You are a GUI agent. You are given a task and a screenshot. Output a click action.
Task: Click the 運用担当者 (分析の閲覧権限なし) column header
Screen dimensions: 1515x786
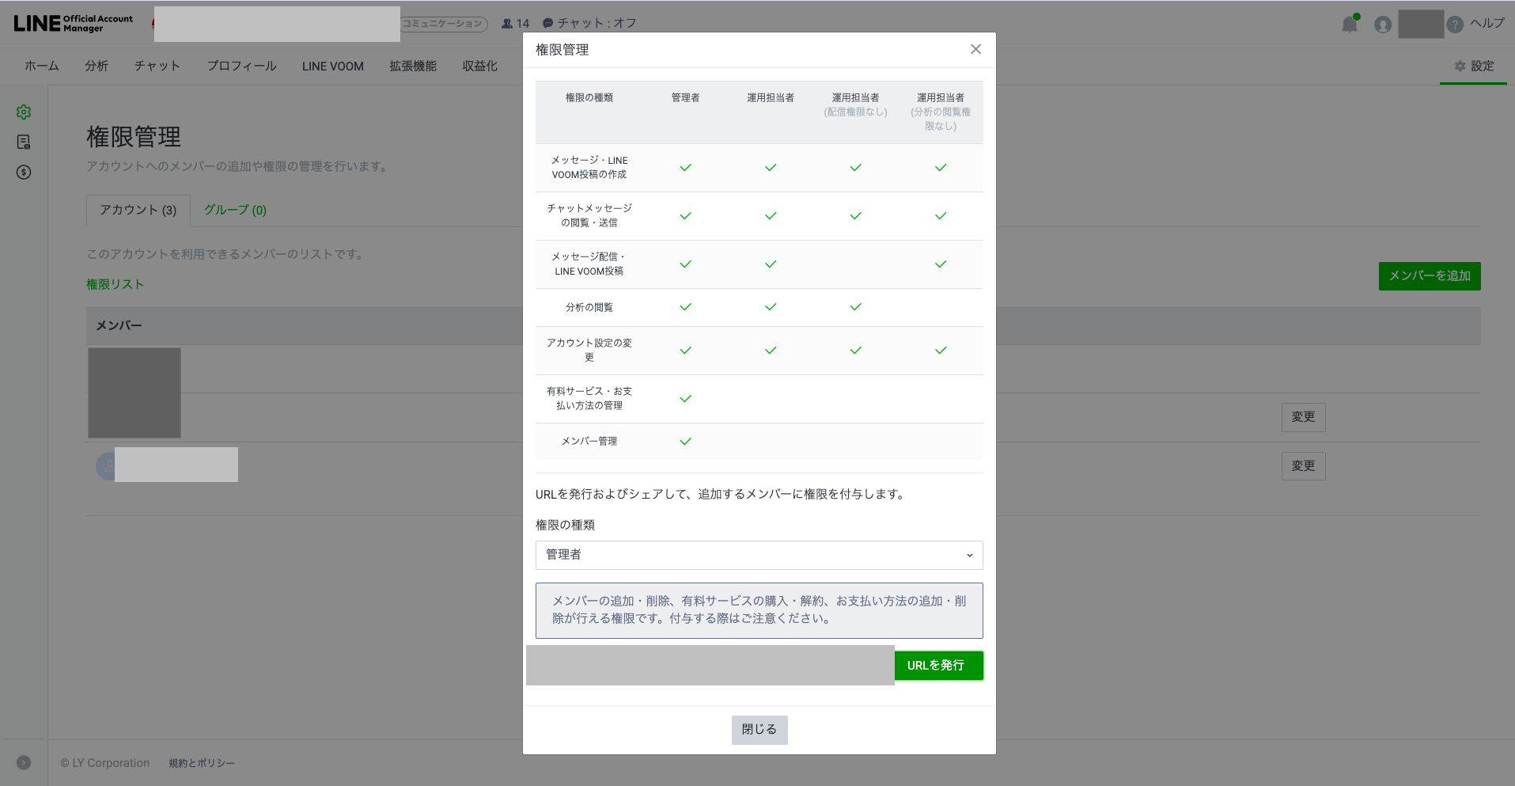tap(941, 112)
